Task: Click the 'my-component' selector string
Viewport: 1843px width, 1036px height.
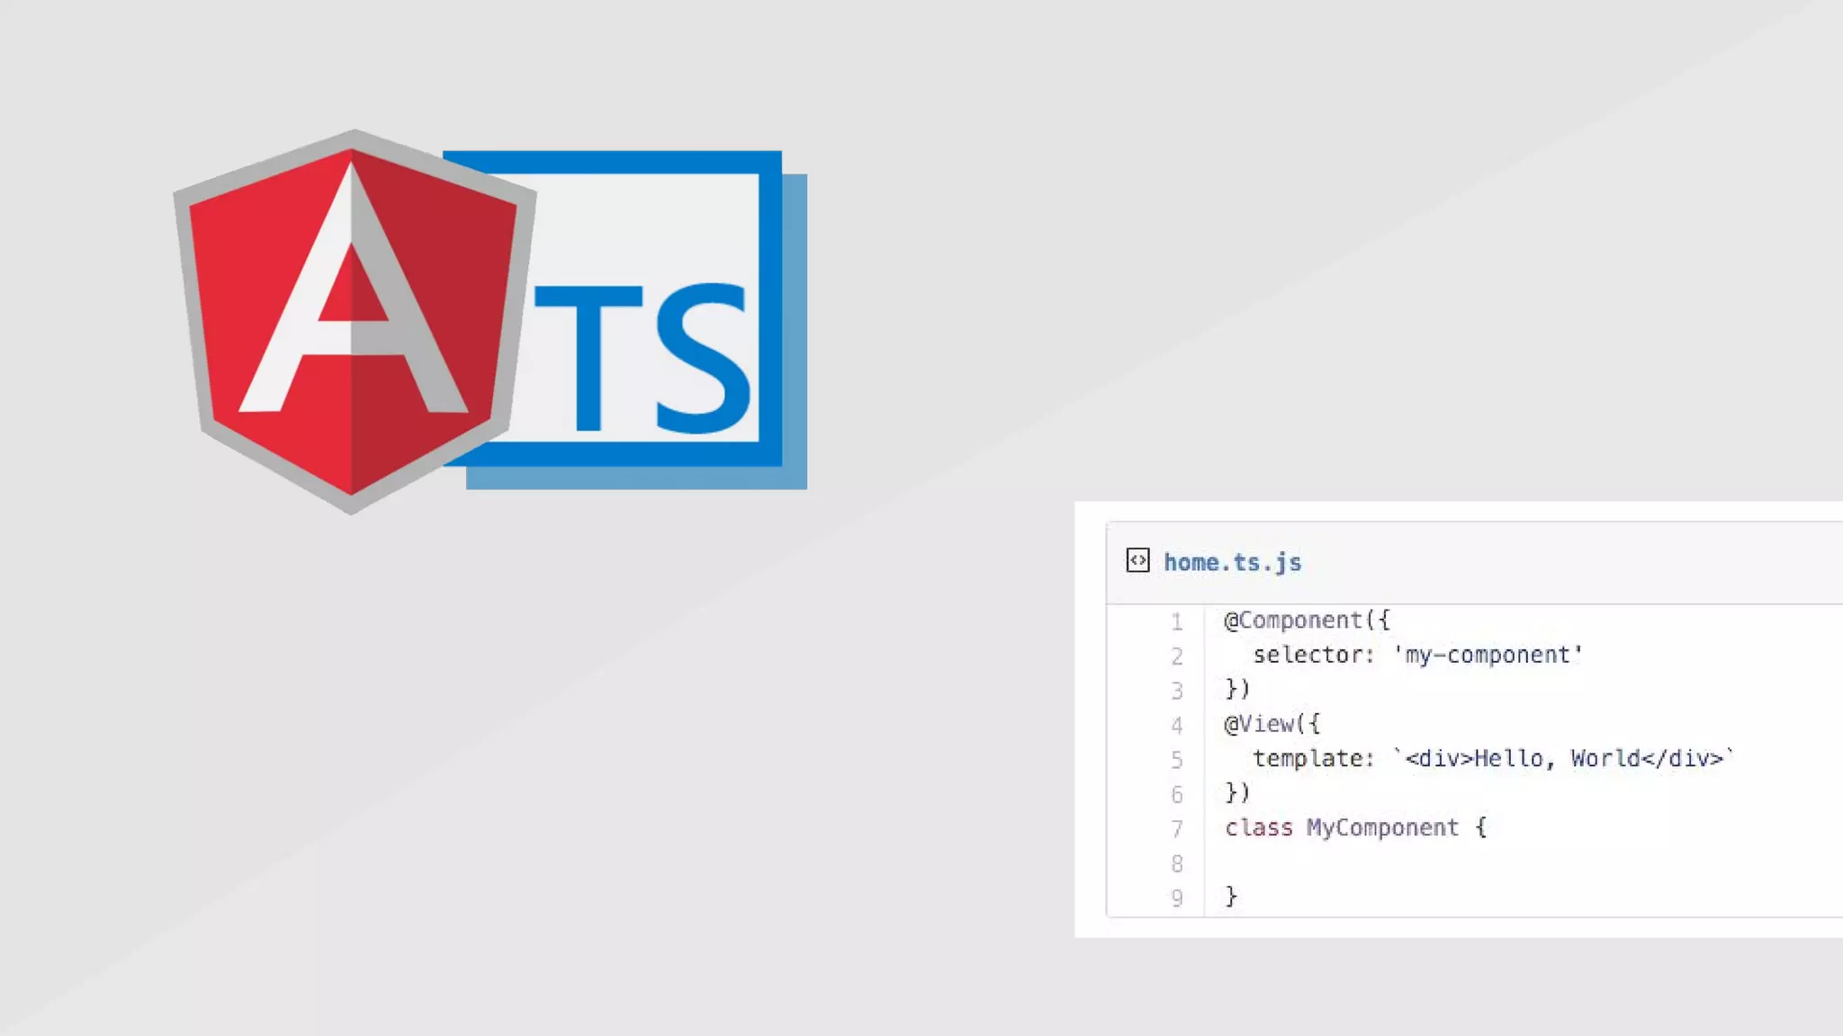Action: (x=1488, y=656)
